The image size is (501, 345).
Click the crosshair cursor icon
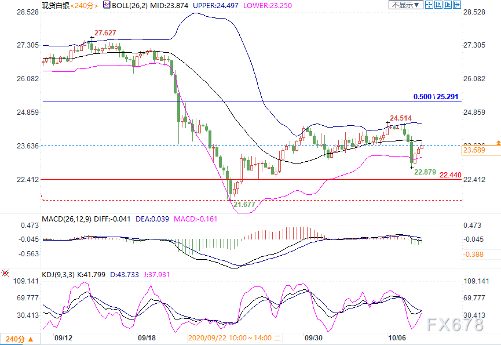click(429, 5)
